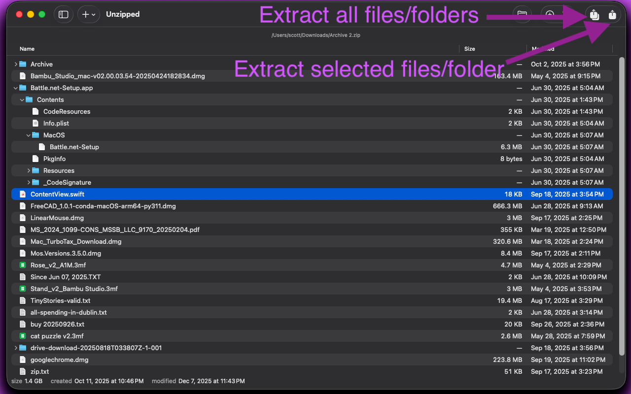Collapse the MacOS folder
Viewport: 631px width, 394px height.
(29, 135)
